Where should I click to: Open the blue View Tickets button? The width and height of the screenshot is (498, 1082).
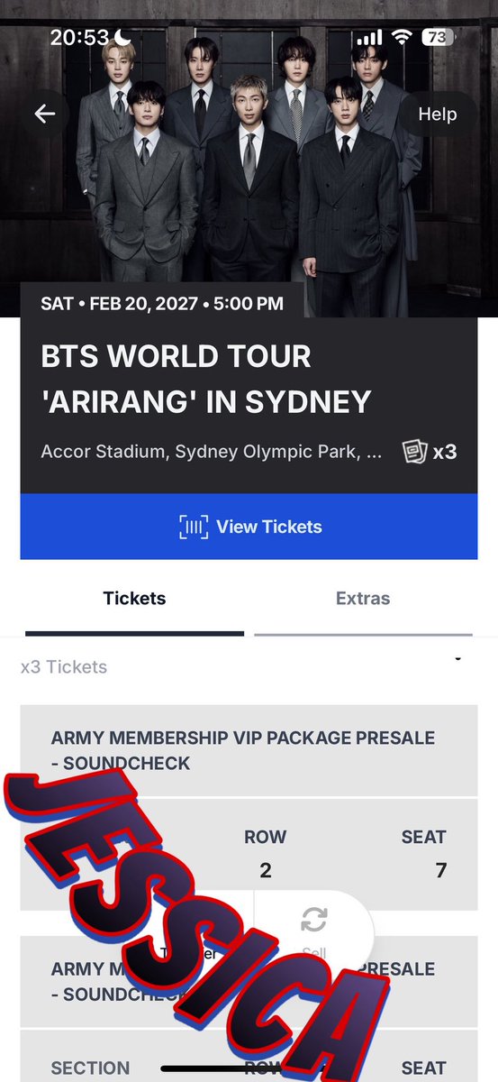tap(249, 527)
